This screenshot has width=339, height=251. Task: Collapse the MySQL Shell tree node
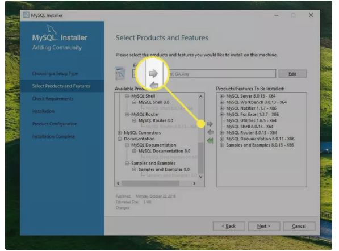(127, 96)
